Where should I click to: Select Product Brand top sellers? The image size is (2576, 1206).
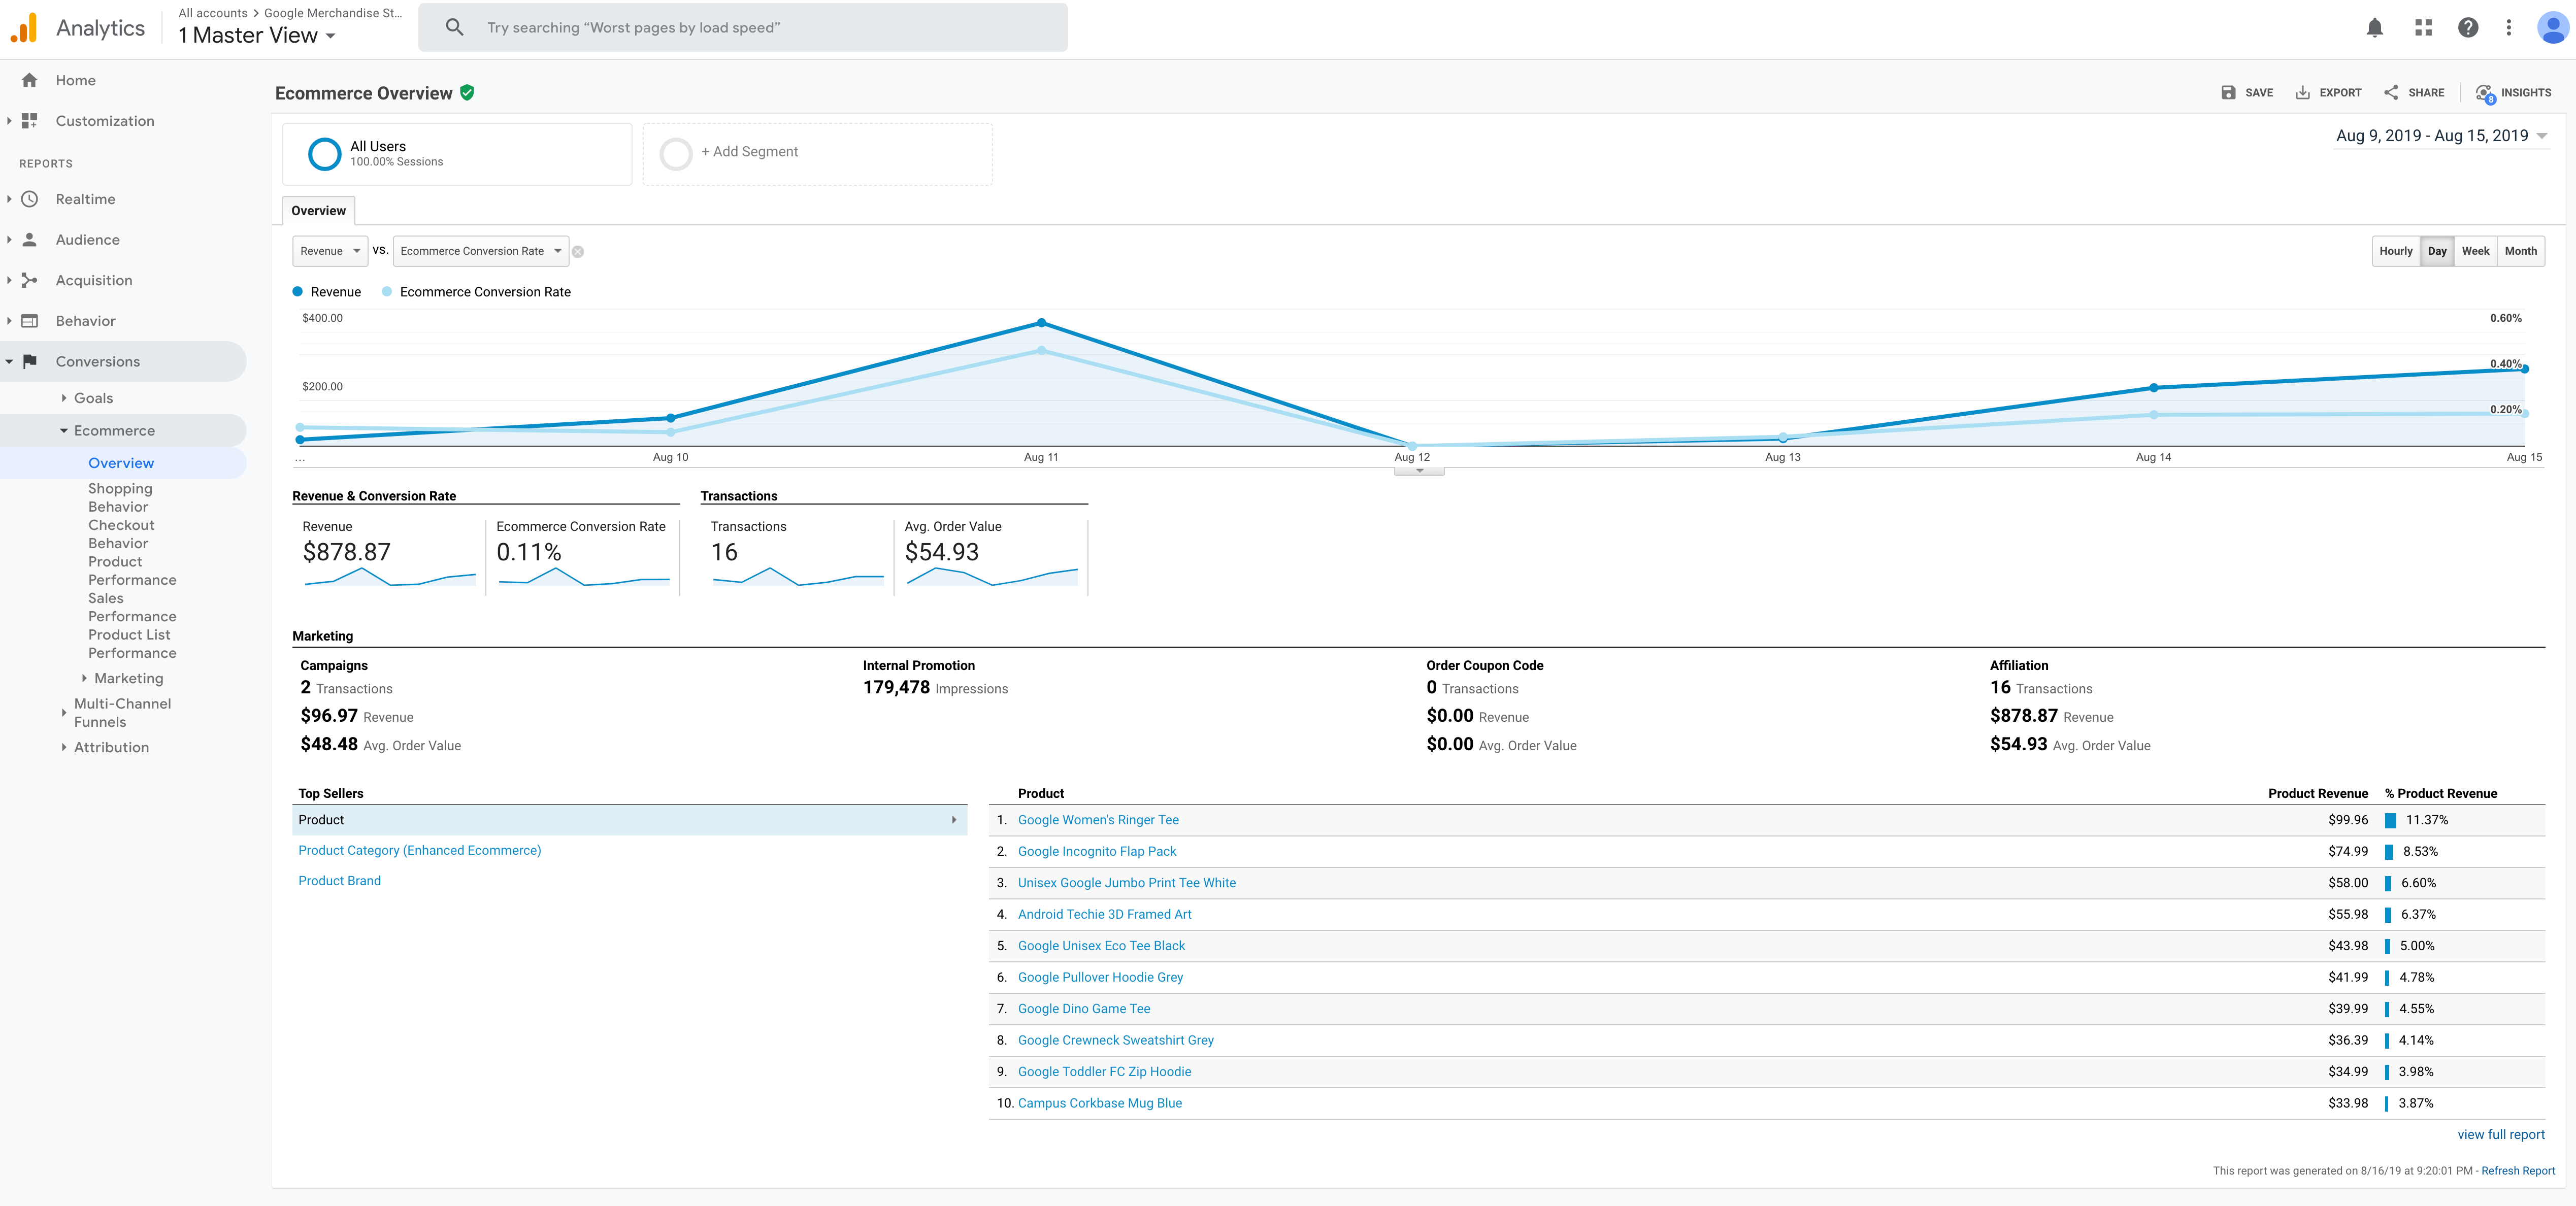(x=340, y=881)
